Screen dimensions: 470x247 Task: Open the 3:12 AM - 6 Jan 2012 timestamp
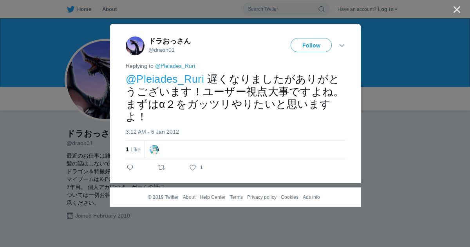tap(152, 132)
